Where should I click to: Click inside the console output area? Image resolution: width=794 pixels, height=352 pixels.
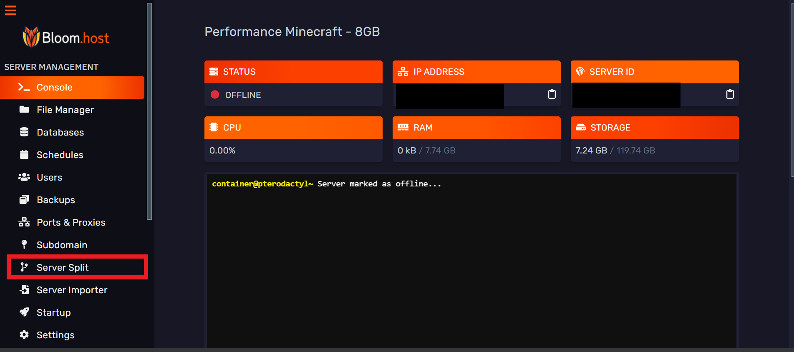471,259
